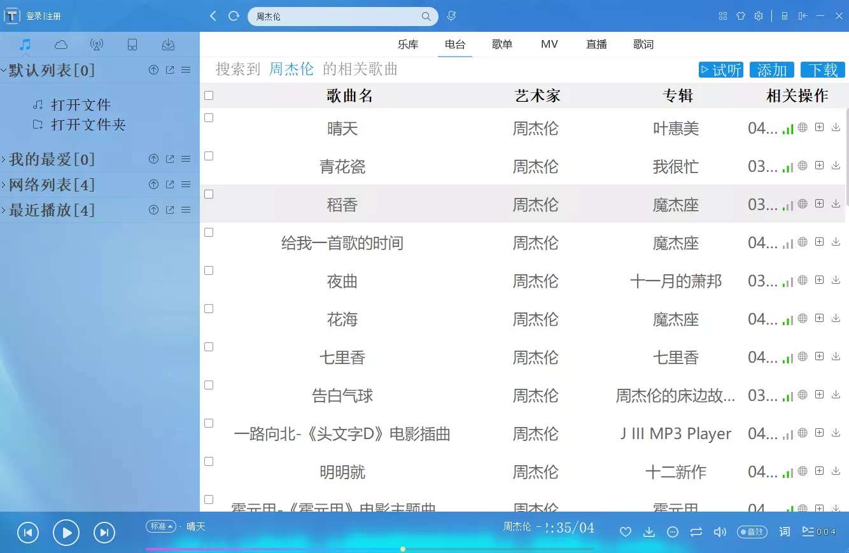Screen dimensions: 849x553
Task: Open the radio broadcast sidebar icon
Action: (97, 45)
